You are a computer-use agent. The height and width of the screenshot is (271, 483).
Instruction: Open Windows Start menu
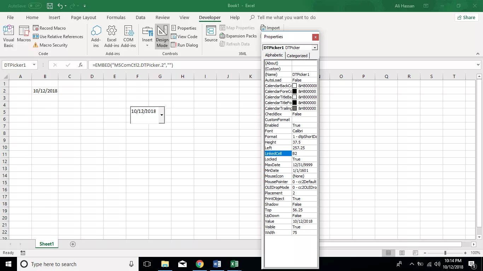(8, 264)
